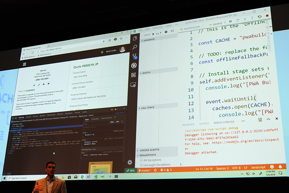Switch to the OUTPUT panel tab

tap(204, 123)
